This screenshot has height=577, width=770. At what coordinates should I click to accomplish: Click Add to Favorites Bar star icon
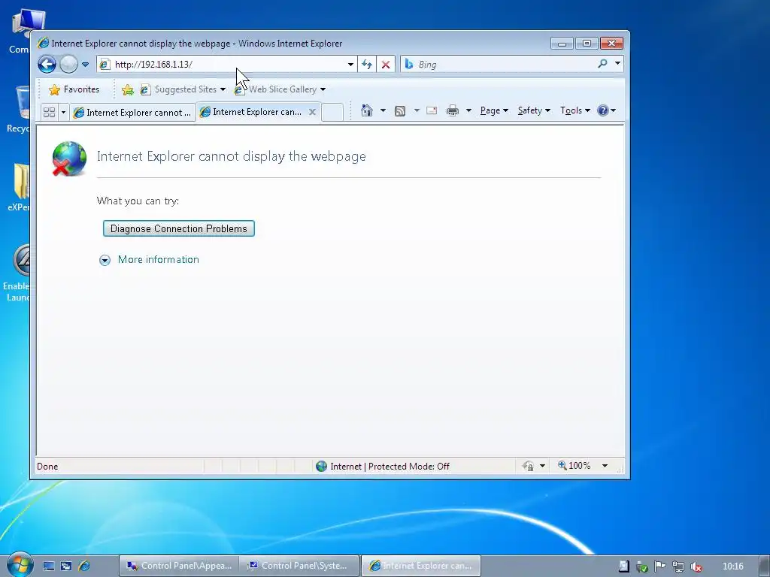pos(128,89)
